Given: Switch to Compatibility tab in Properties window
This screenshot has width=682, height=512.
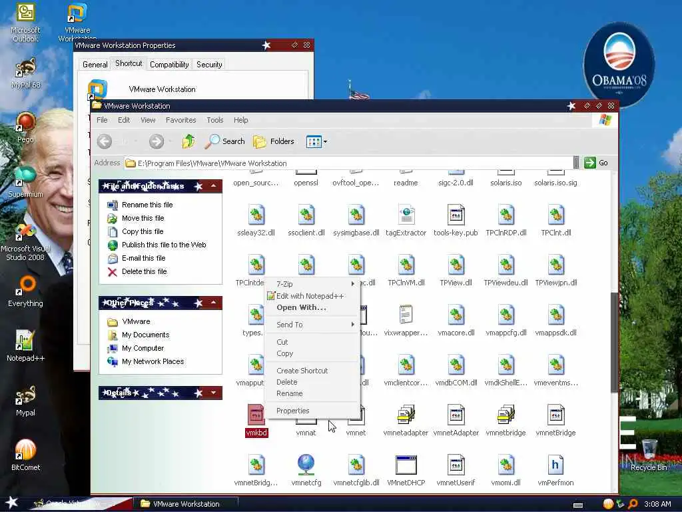Looking at the screenshot, I should click(x=169, y=65).
